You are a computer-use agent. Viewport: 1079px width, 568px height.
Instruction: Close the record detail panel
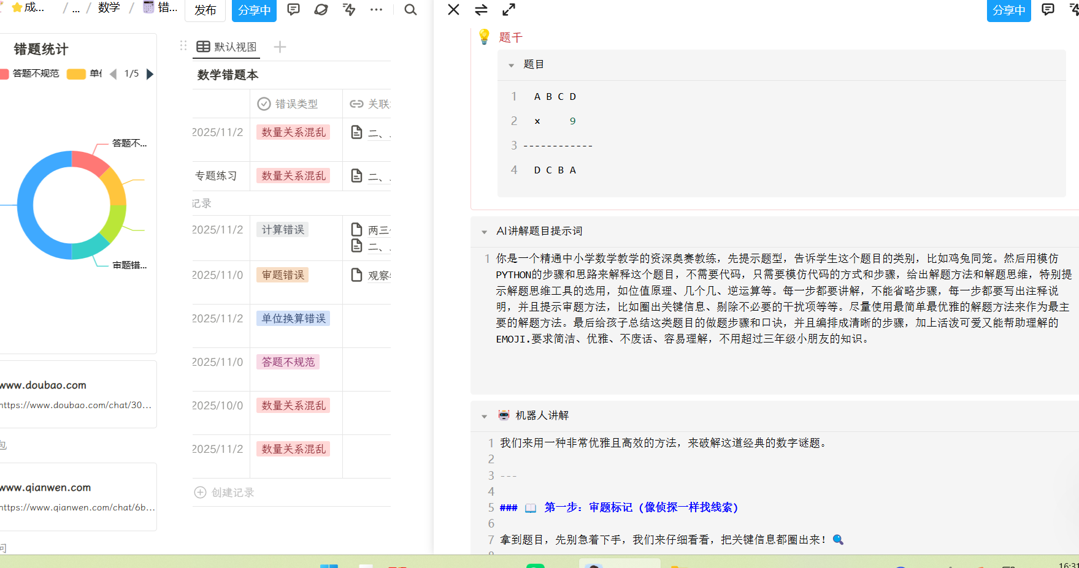click(453, 10)
